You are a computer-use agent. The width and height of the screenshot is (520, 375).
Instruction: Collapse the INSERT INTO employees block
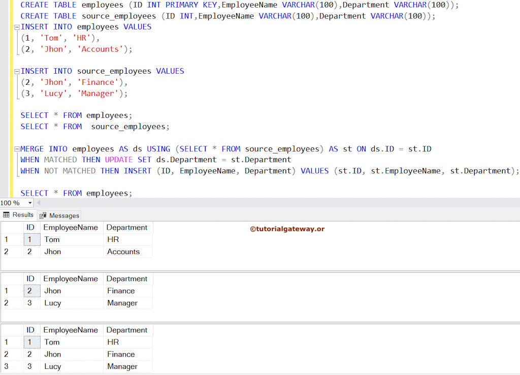(17, 27)
